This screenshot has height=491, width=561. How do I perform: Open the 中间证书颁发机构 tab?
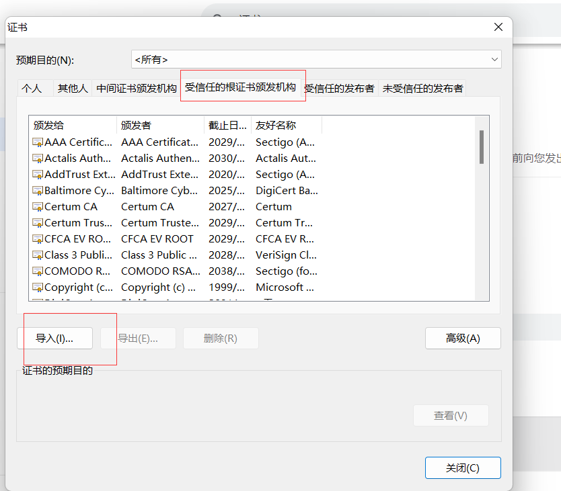click(x=137, y=88)
